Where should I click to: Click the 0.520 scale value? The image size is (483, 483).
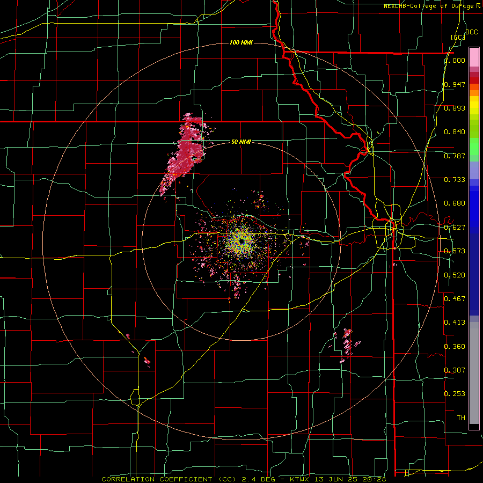[x=455, y=275]
